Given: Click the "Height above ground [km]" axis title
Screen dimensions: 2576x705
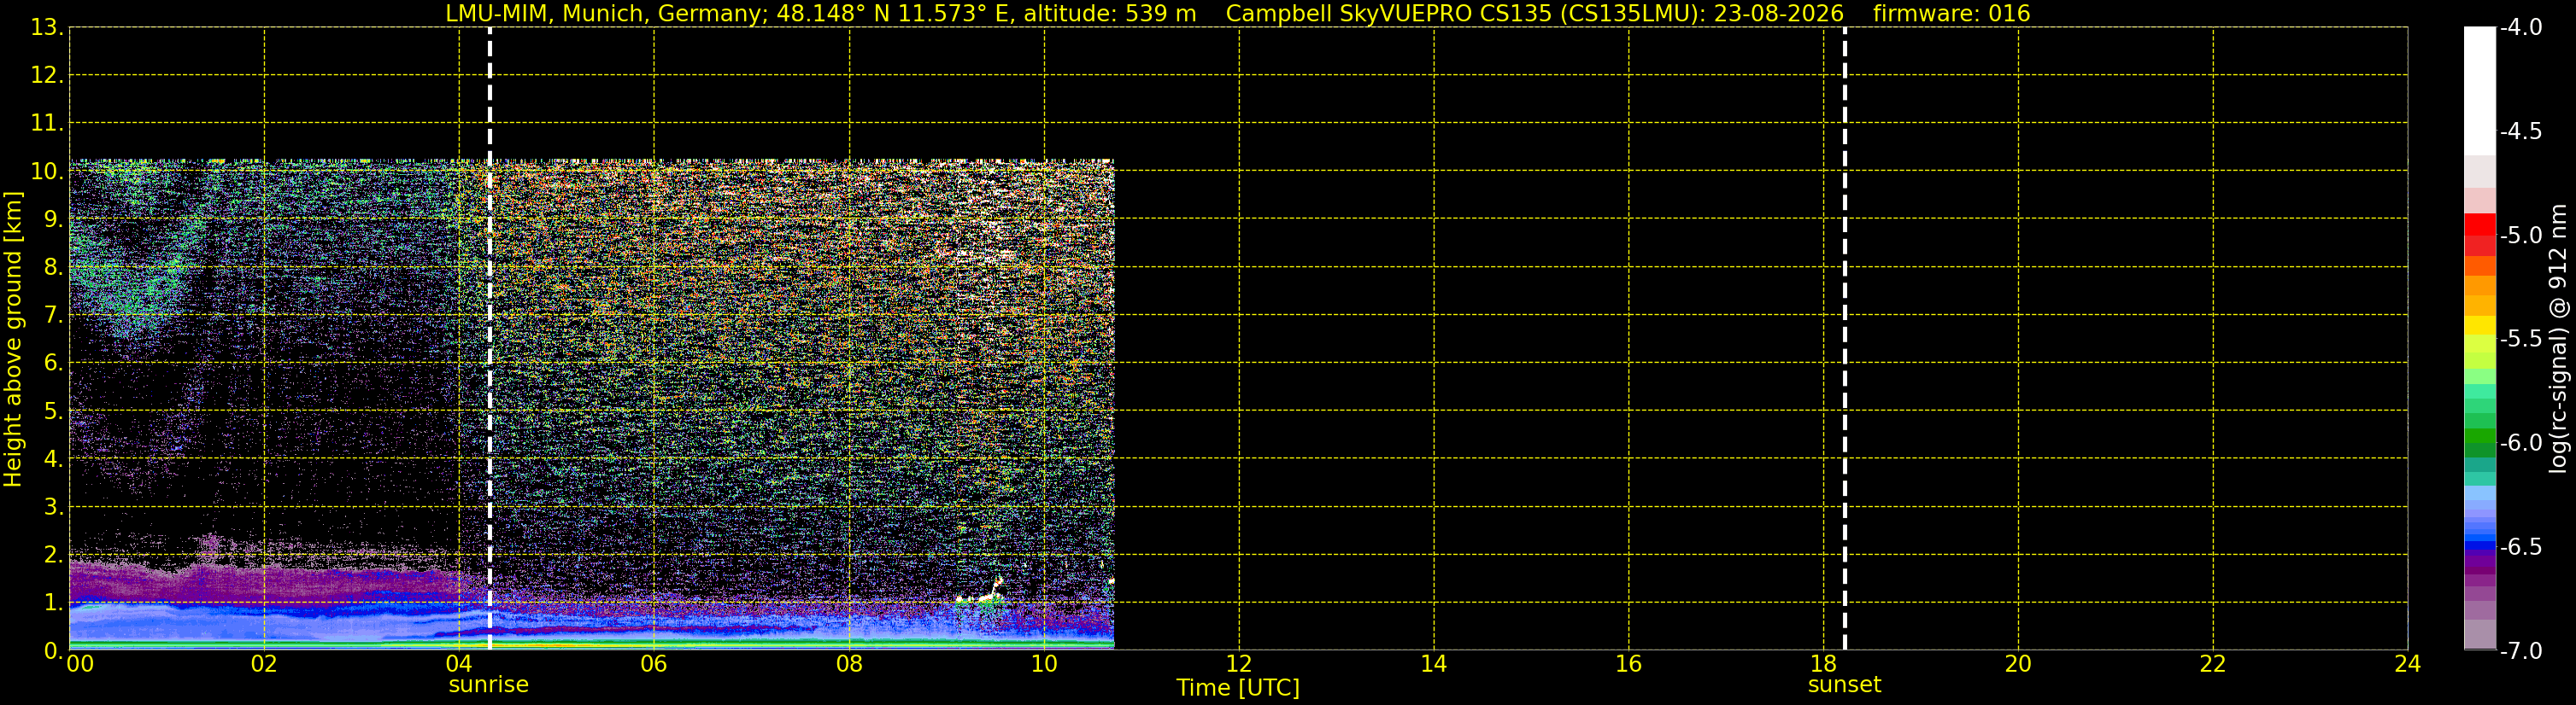Looking at the screenshot, I should pyautogui.click(x=13, y=340).
